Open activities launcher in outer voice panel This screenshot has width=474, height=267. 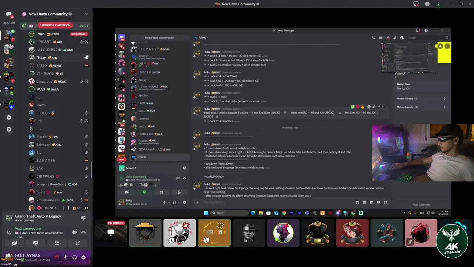[x=57, y=243]
